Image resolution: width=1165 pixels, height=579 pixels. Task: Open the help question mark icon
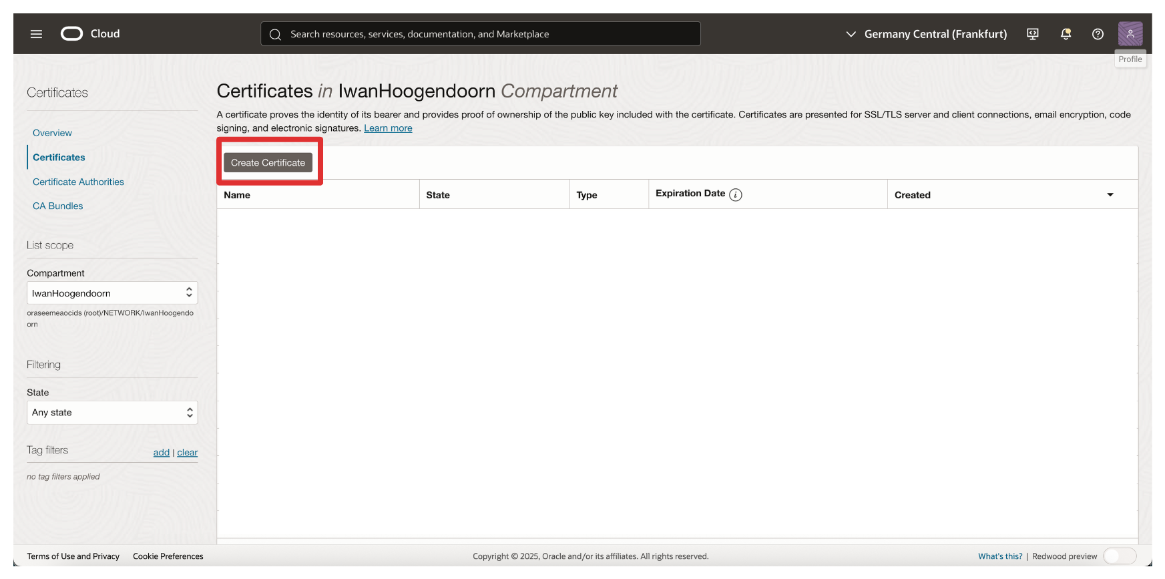[1098, 34]
